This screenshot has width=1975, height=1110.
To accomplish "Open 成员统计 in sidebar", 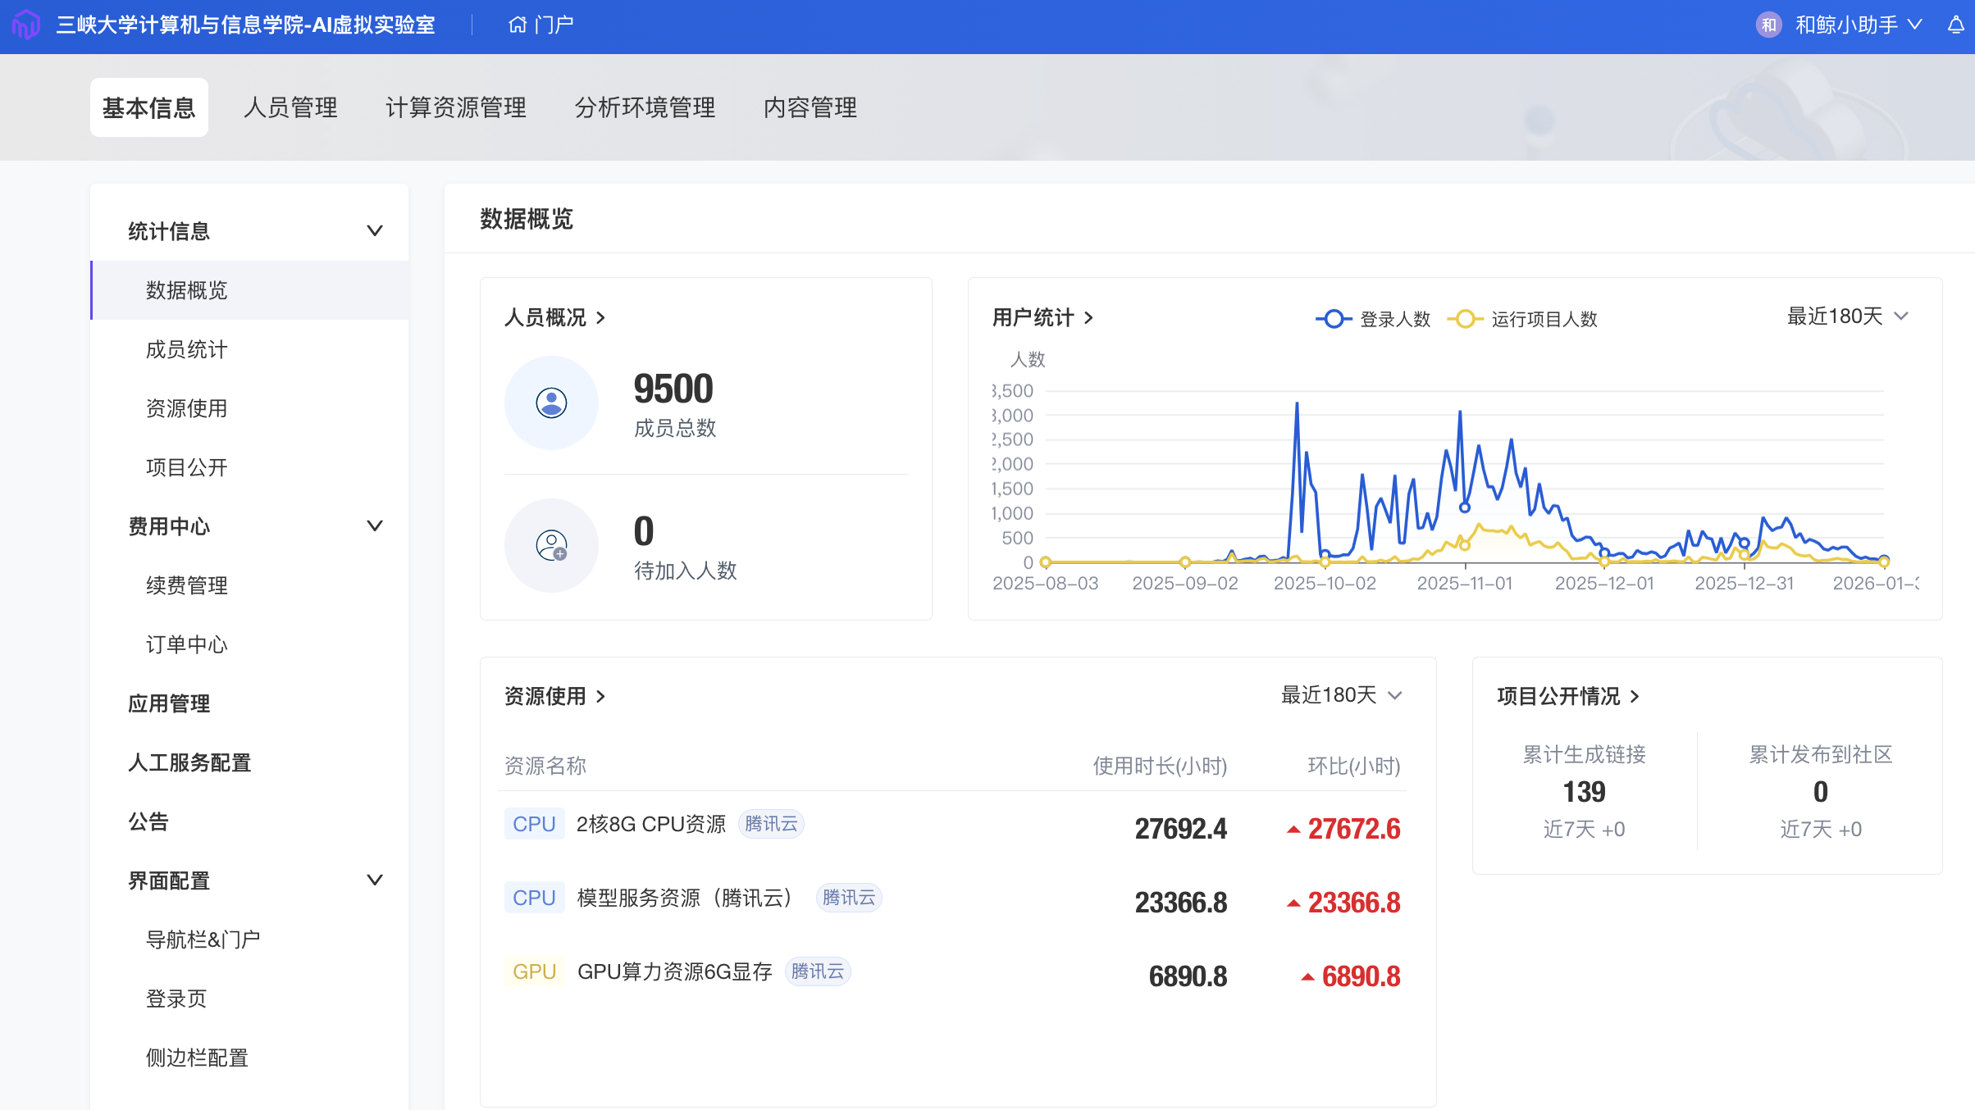I will 186,350.
